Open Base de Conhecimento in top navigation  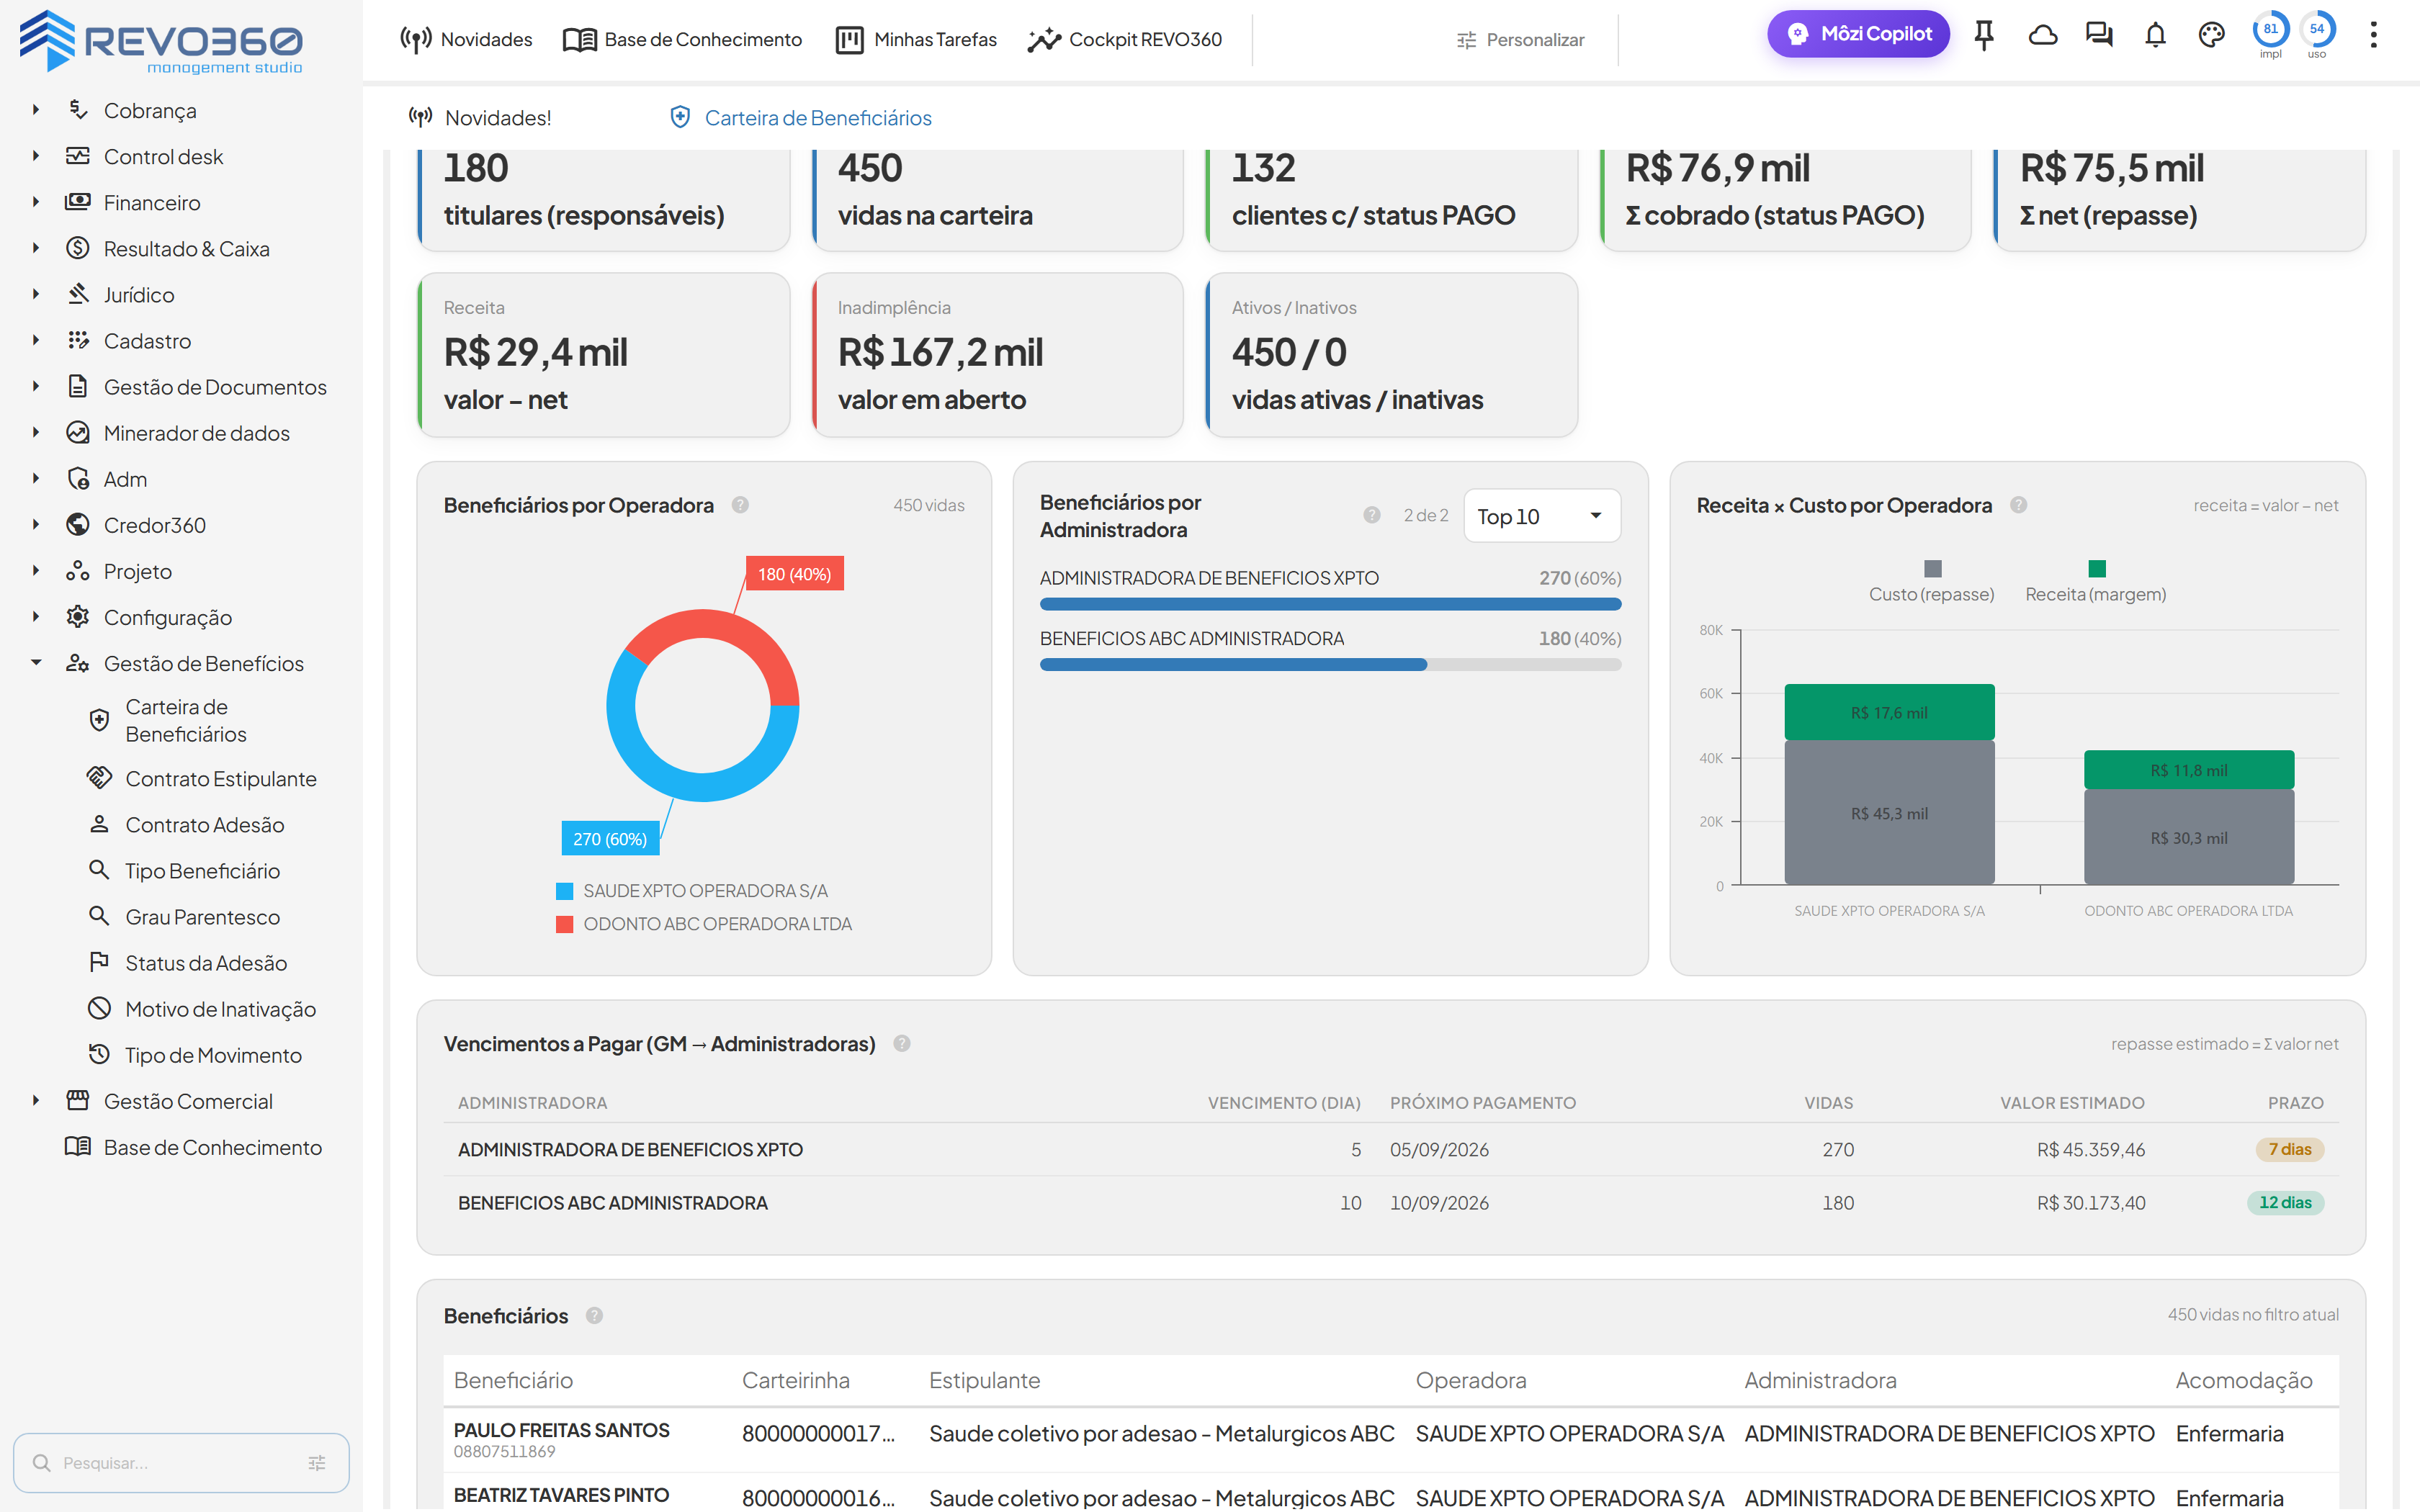click(682, 40)
